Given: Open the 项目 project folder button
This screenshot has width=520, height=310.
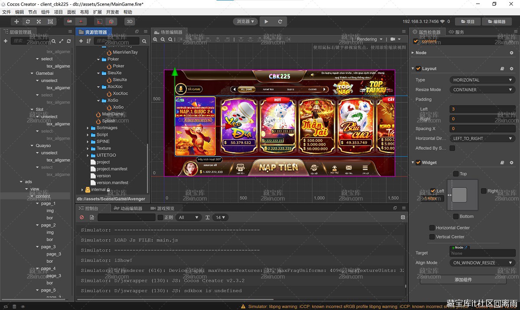Looking at the screenshot, I should (x=468, y=21).
